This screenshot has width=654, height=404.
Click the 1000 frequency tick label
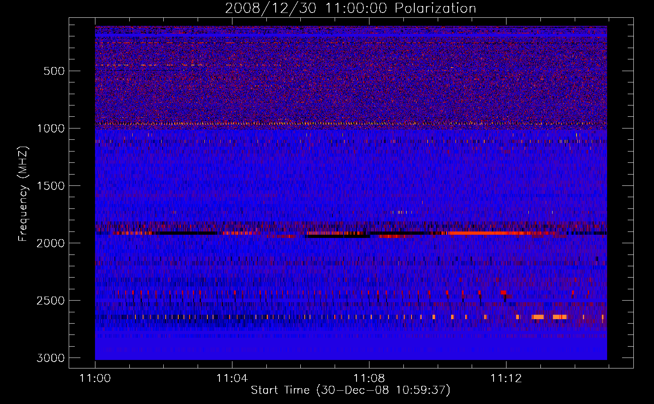[x=51, y=128]
